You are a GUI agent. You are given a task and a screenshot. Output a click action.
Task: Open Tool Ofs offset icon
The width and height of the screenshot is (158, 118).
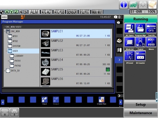coord(151,28)
